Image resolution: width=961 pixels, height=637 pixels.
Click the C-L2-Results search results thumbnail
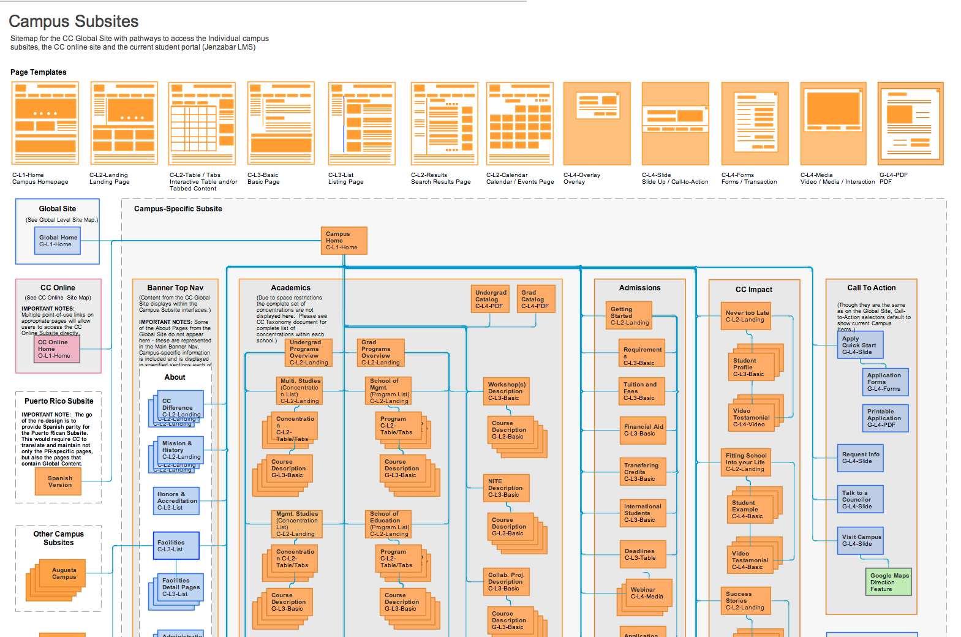[x=445, y=124]
